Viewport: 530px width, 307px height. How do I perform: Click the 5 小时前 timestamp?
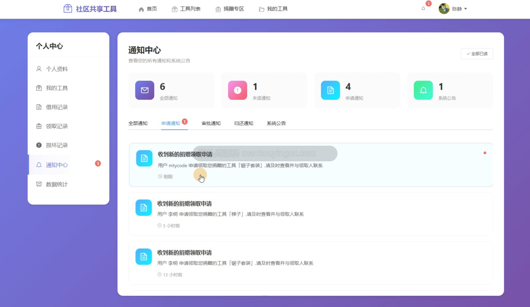[x=169, y=226]
